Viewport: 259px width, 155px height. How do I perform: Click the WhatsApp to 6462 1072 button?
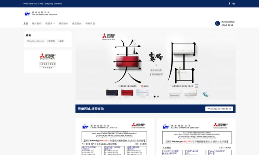pyautogui.click(x=219, y=109)
